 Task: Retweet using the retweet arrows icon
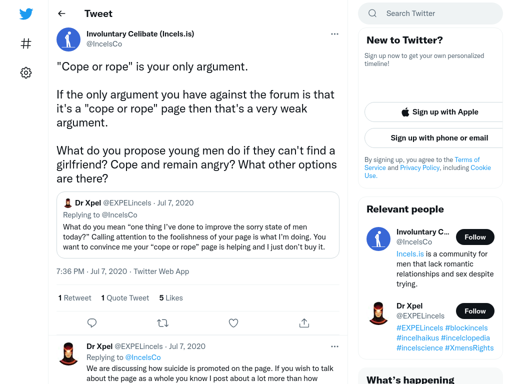[162, 323]
